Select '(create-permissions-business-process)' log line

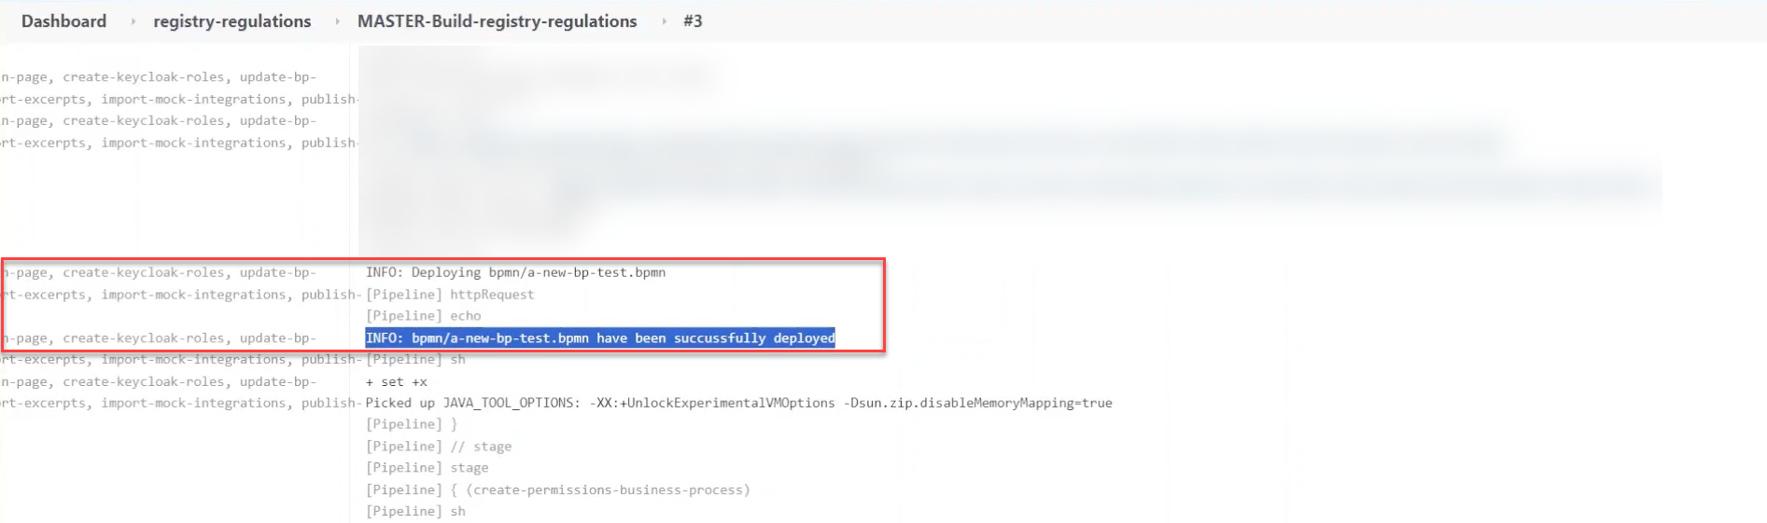557,489
